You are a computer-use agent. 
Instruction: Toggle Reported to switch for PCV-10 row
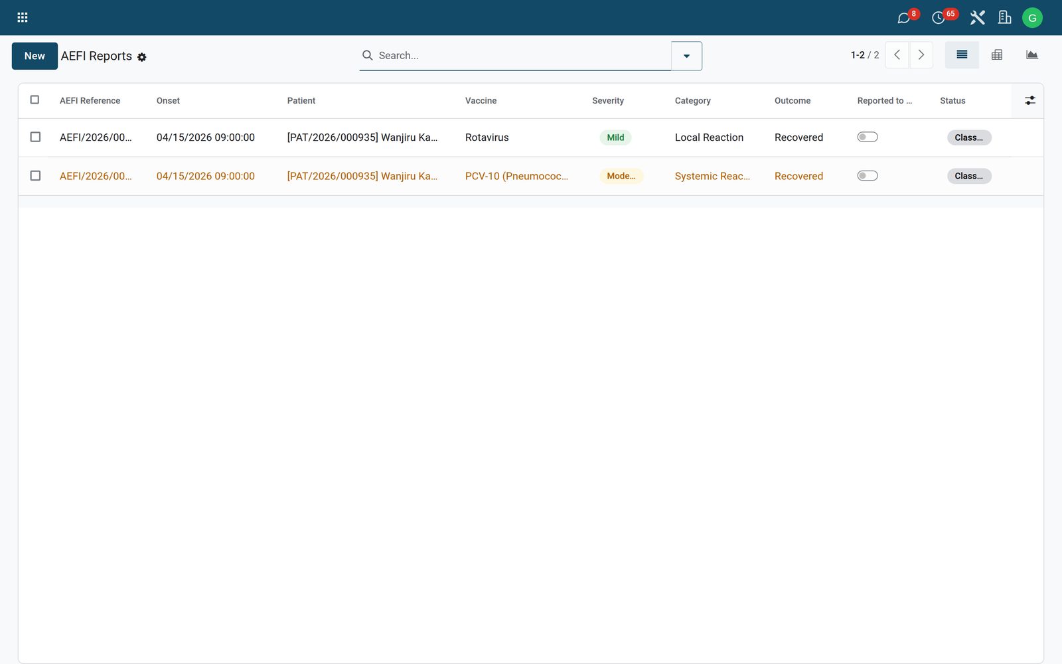[868, 175]
